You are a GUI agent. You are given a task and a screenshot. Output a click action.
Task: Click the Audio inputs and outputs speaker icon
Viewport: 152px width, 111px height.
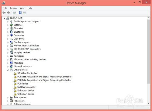11,21
